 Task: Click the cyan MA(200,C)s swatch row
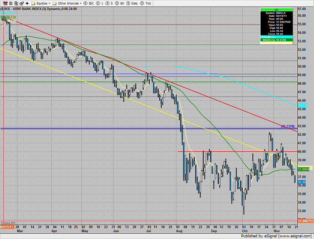pyautogui.click(x=276, y=37)
